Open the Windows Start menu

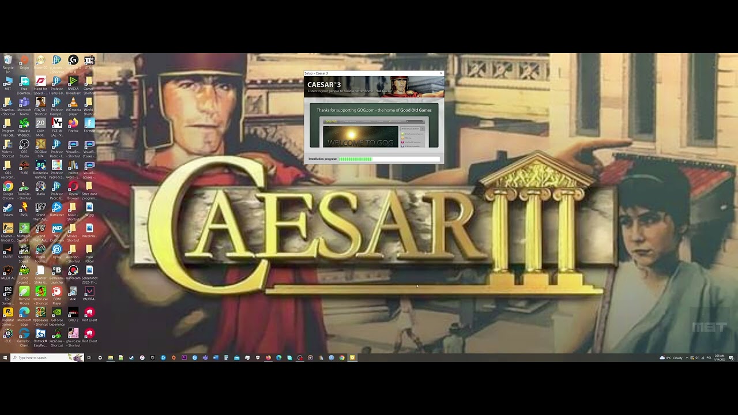[x=5, y=358]
